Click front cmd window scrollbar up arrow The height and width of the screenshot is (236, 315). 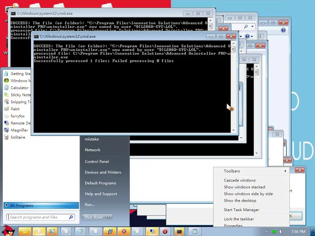tap(233, 43)
